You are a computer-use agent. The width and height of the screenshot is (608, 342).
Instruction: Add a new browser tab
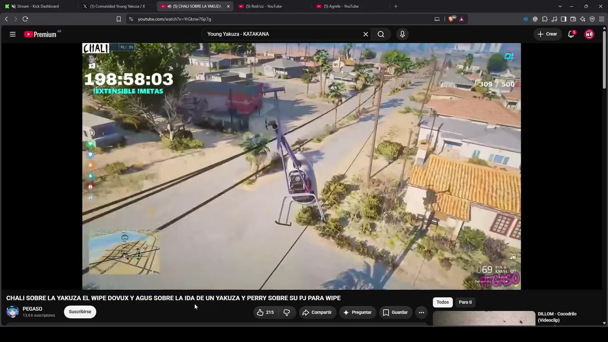pyautogui.click(x=396, y=6)
